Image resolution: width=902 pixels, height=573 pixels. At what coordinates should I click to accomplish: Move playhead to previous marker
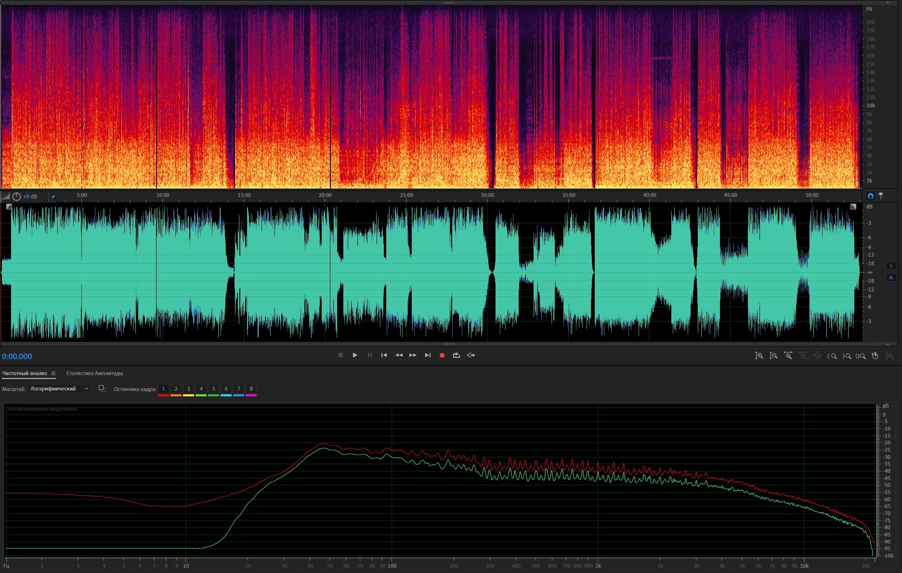[384, 355]
